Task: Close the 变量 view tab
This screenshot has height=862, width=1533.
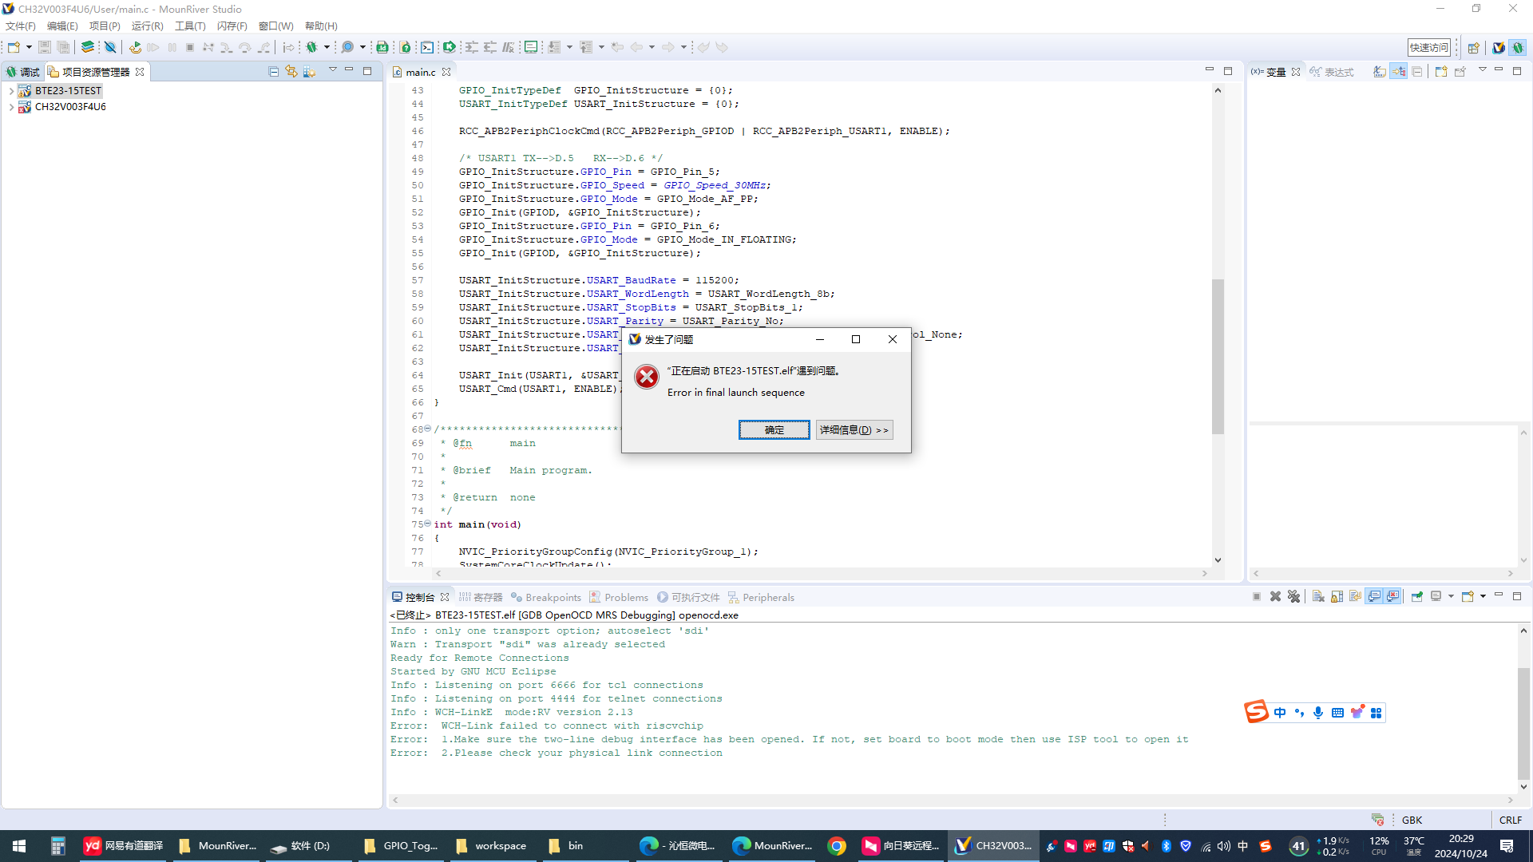Action: pos(1296,72)
